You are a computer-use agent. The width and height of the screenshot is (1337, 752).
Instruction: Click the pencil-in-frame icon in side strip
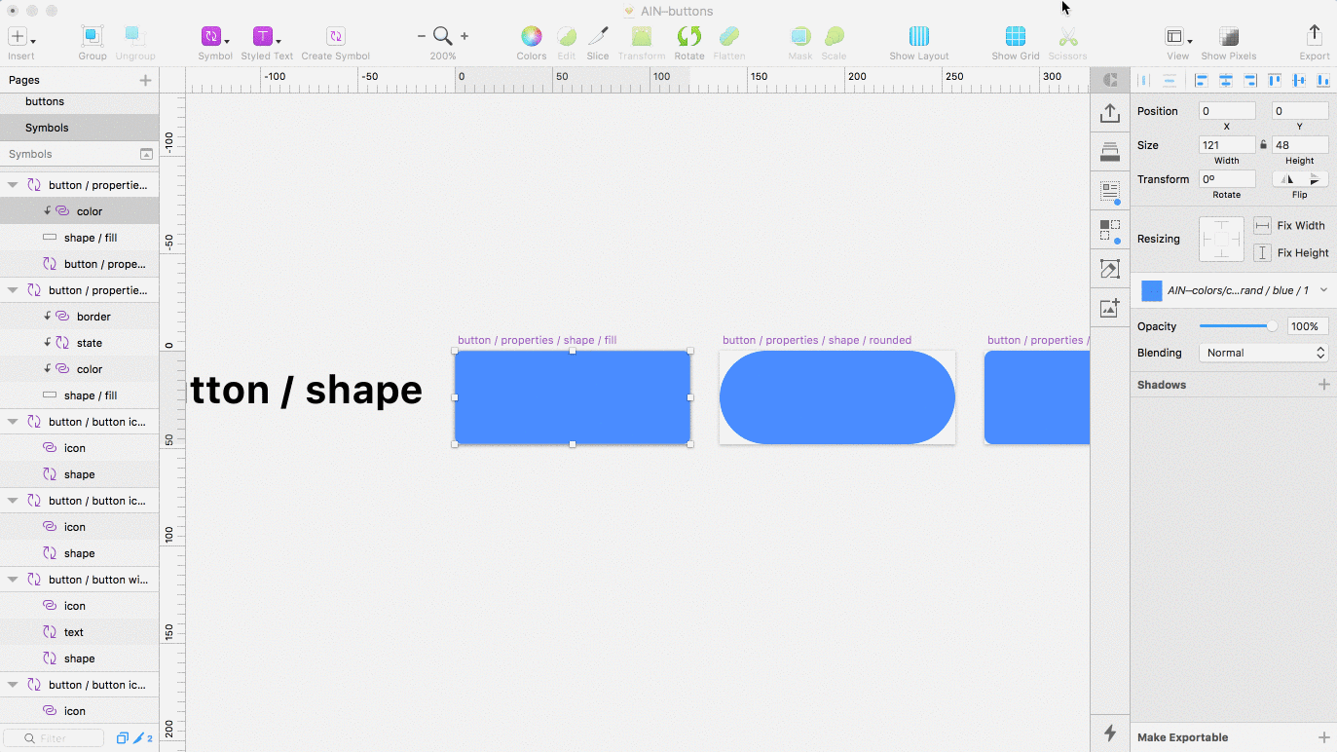click(1110, 269)
